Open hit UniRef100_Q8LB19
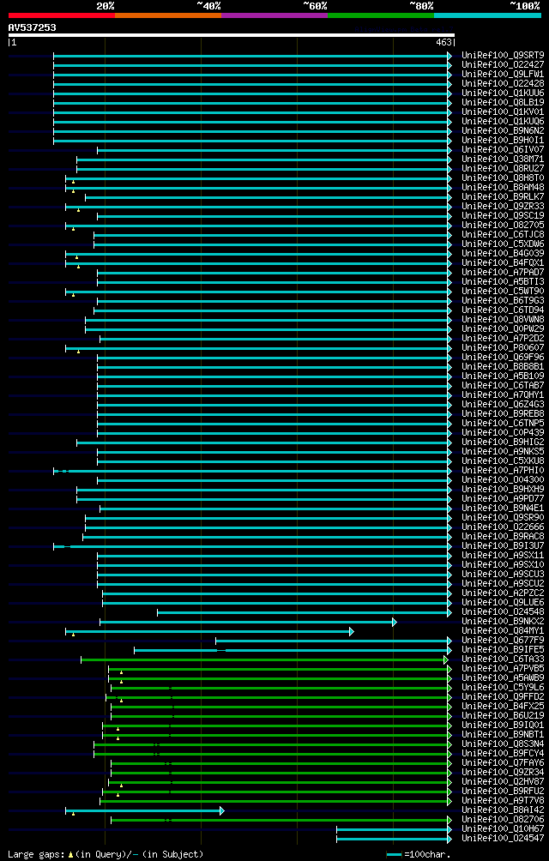Screen dimensions: 549x861 (x=503, y=103)
